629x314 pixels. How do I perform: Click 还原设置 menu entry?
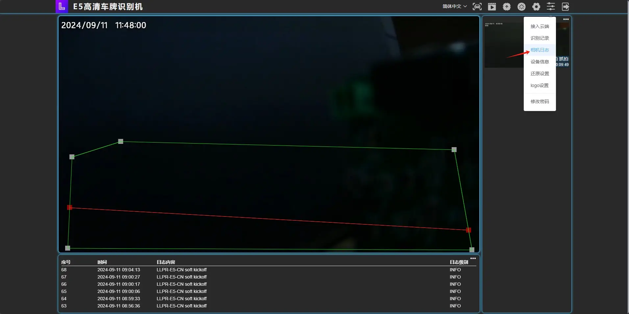pyautogui.click(x=540, y=74)
